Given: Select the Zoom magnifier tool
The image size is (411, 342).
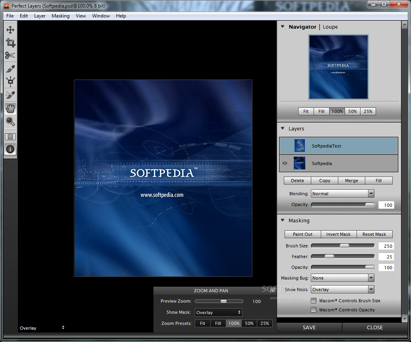Looking at the screenshot, I should [x=10, y=121].
